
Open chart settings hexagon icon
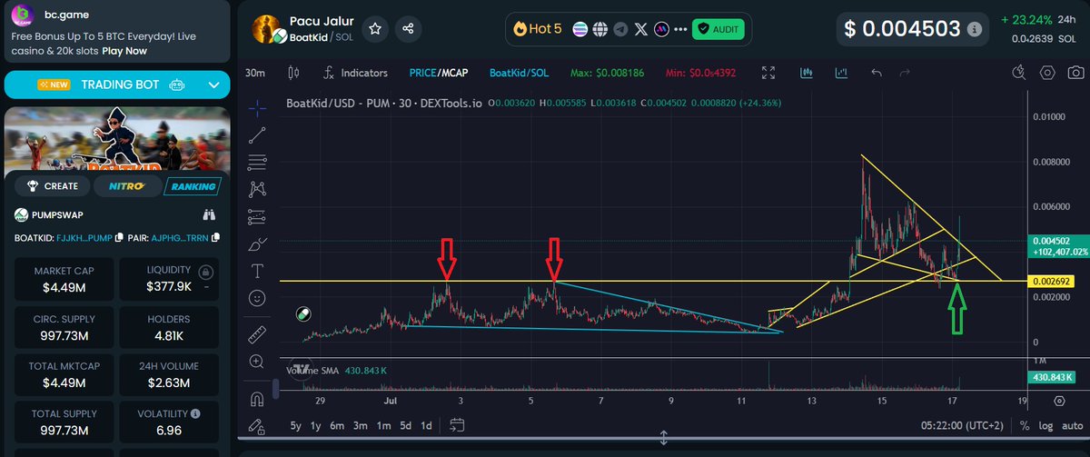coord(1047,73)
